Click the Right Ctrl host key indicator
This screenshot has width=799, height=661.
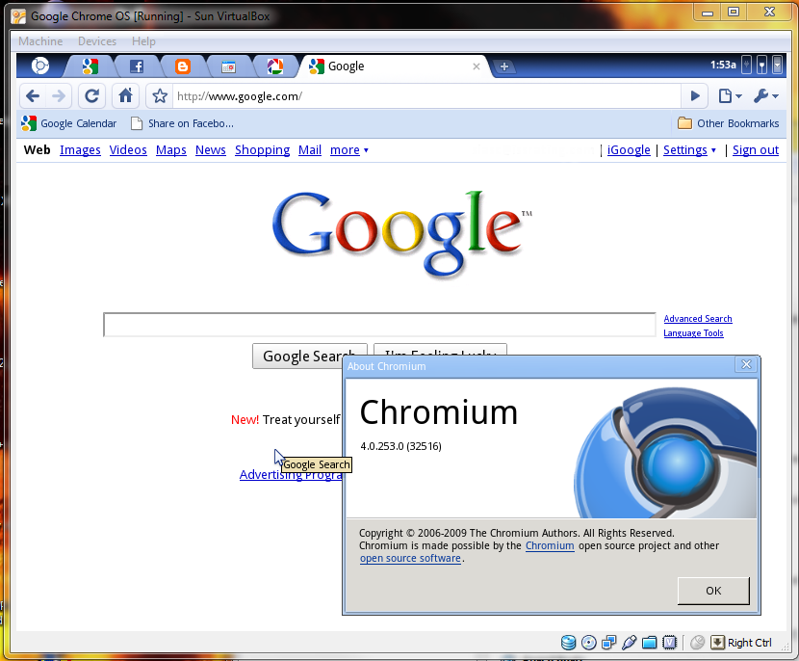(741, 643)
